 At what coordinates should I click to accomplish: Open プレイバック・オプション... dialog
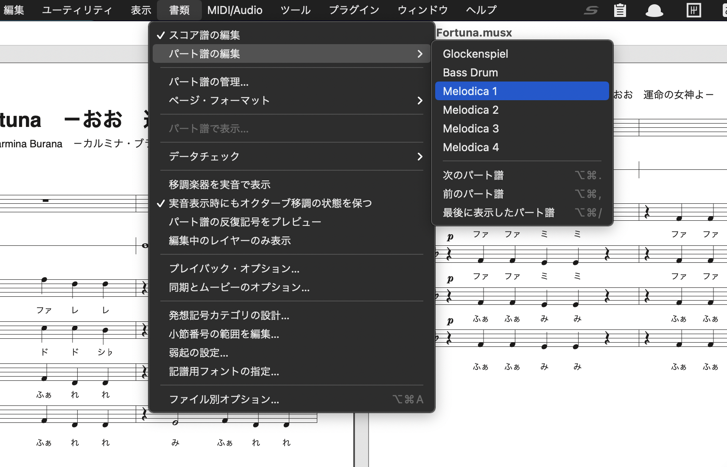pos(292,269)
